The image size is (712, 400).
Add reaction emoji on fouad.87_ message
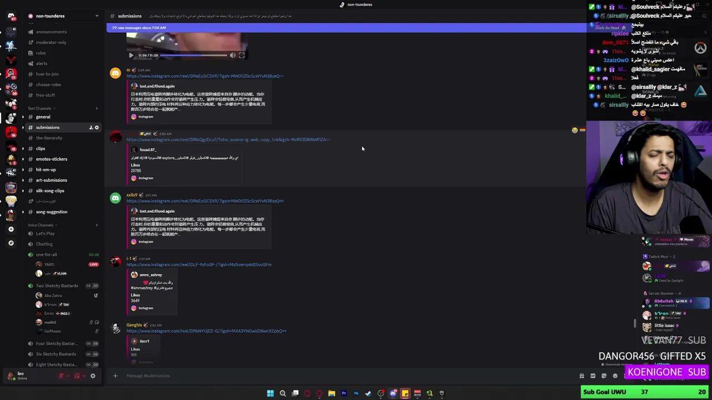click(x=575, y=131)
